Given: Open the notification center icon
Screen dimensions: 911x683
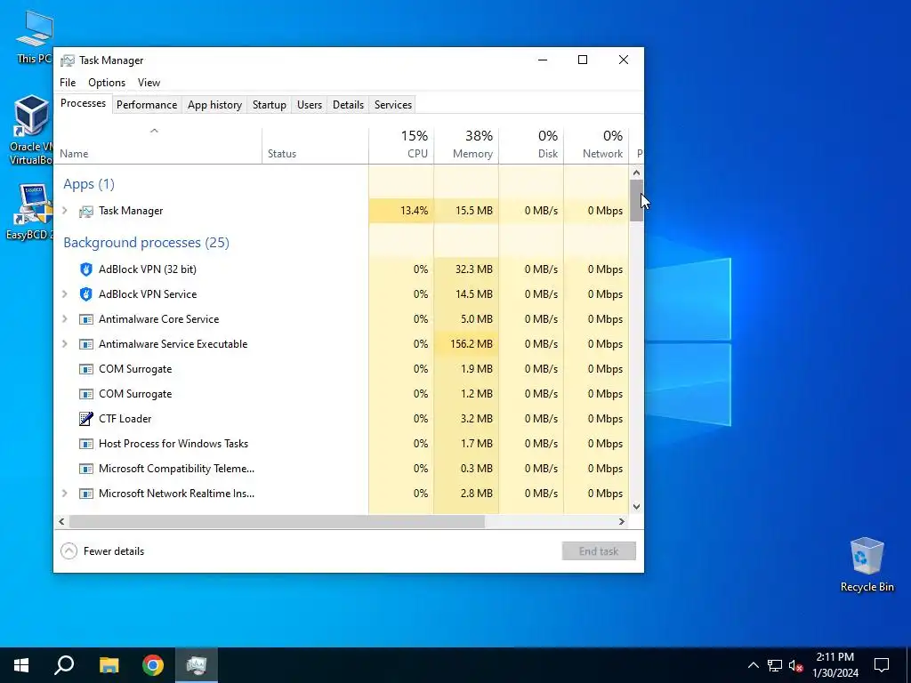Looking at the screenshot, I should point(882,665).
